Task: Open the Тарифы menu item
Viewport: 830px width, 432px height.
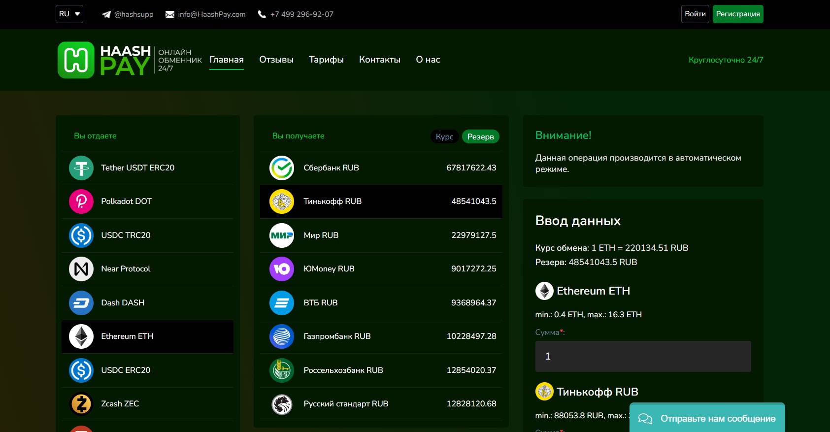Action: click(x=326, y=60)
